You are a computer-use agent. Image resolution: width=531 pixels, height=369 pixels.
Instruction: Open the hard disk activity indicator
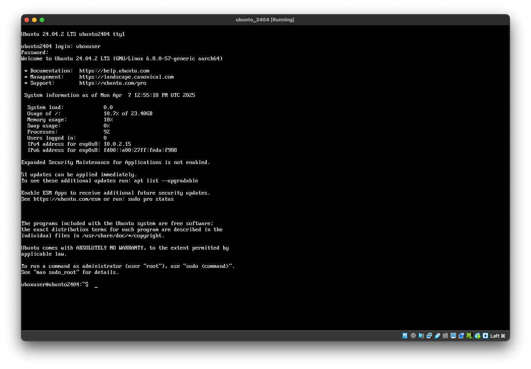pyautogui.click(x=405, y=336)
